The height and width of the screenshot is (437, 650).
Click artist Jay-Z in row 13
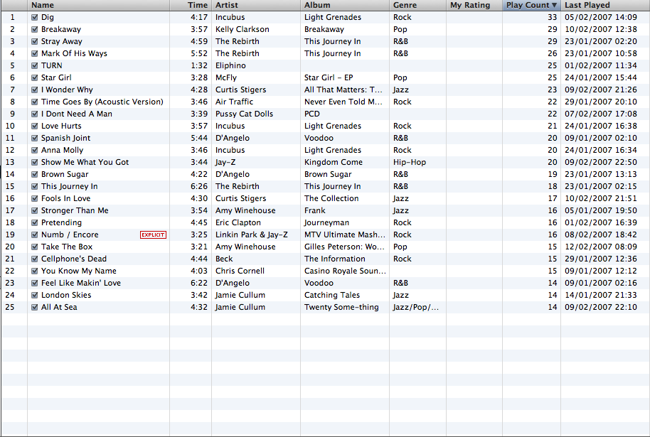click(x=225, y=162)
